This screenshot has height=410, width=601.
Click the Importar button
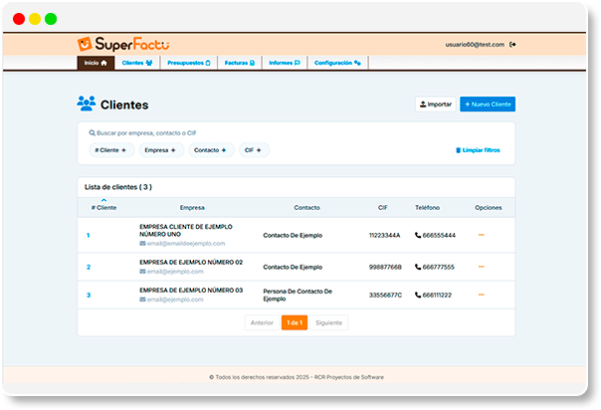pos(435,103)
